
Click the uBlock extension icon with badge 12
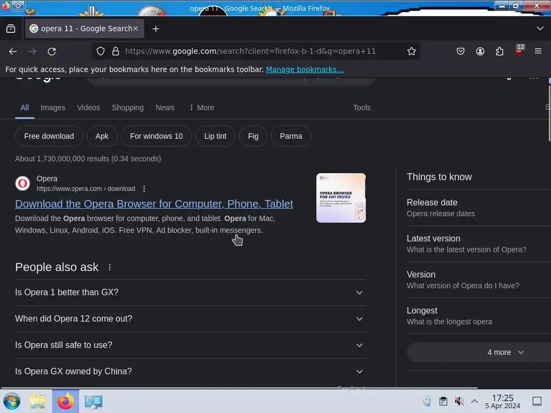click(519, 51)
